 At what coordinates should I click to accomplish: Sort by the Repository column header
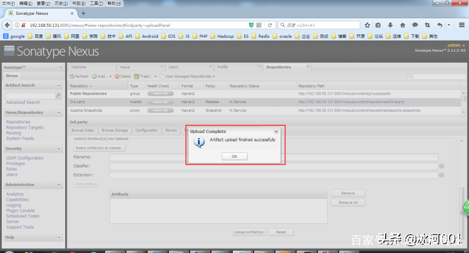tap(98, 86)
